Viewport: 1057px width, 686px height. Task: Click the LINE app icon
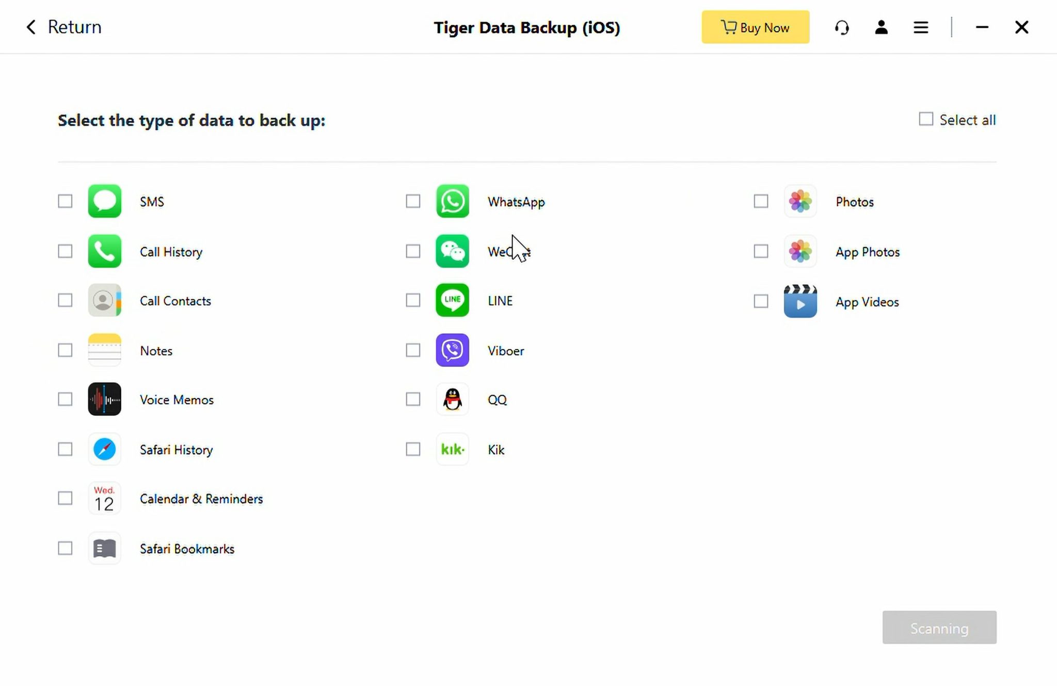pyautogui.click(x=452, y=300)
